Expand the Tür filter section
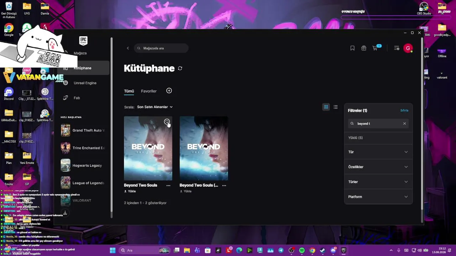Screen dimensions: 456x256 378,152
